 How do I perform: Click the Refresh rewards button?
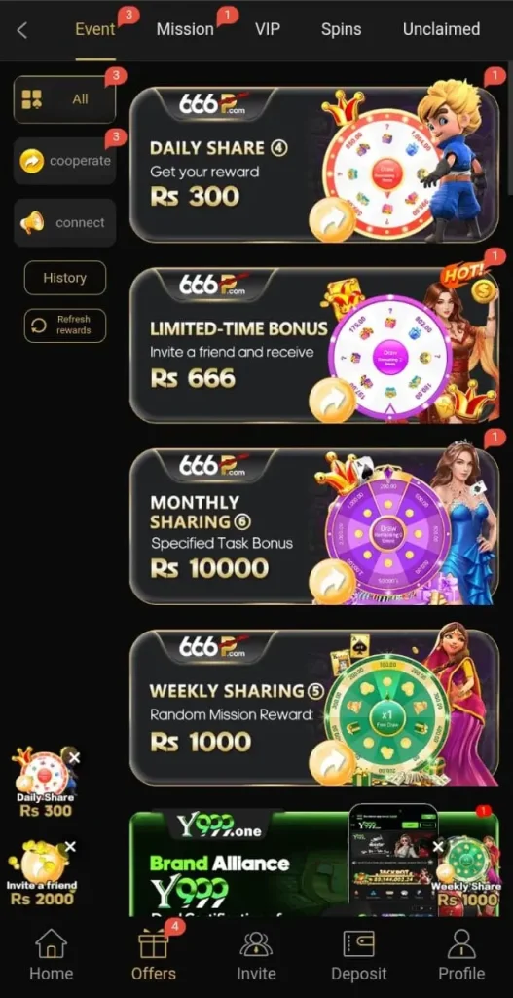65,326
